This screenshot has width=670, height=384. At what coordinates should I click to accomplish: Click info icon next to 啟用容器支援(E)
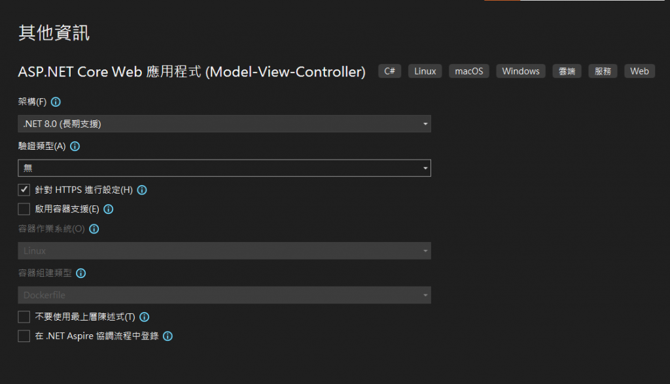click(109, 209)
